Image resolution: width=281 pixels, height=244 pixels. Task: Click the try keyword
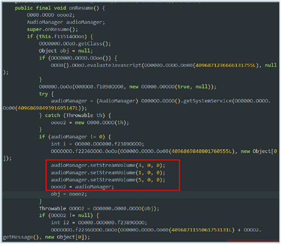pyautogui.click(x=43, y=93)
